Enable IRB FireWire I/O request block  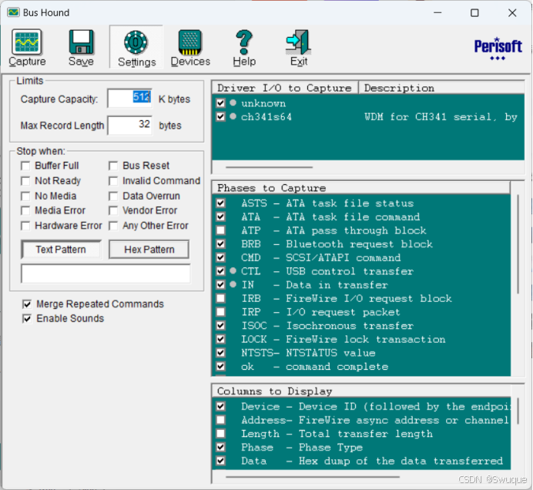[220, 298]
